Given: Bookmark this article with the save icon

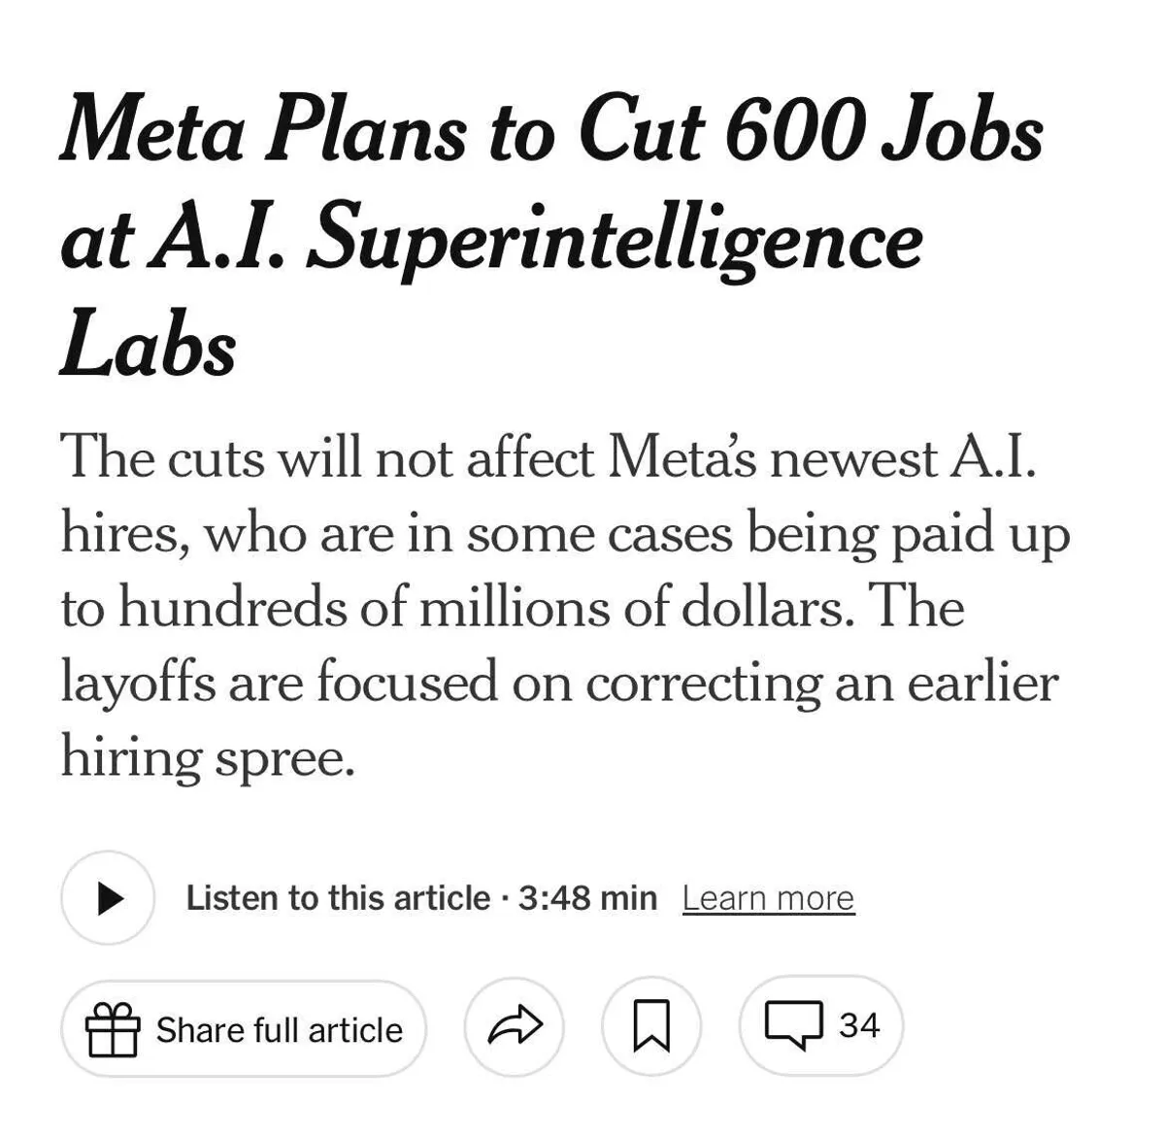Looking at the screenshot, I should click(651, 1027).
